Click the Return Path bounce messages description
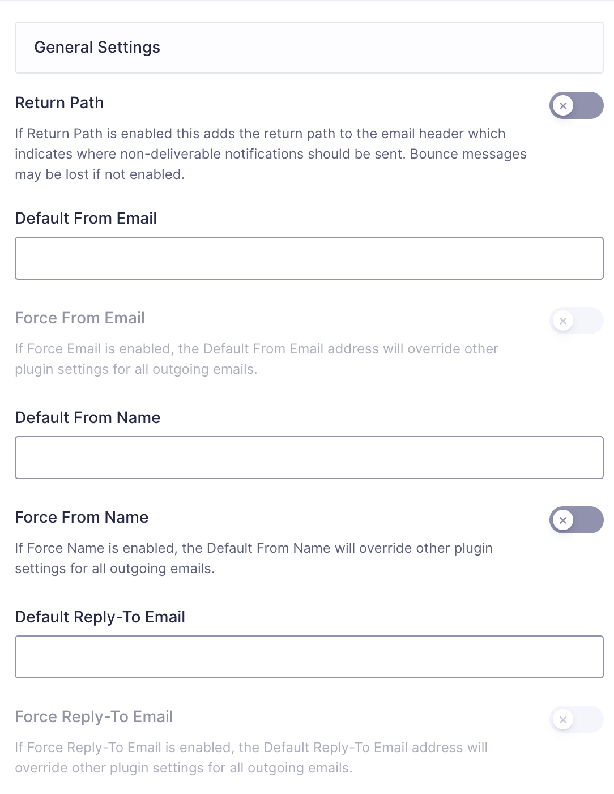The image size is (614, 794). [270, 154]
